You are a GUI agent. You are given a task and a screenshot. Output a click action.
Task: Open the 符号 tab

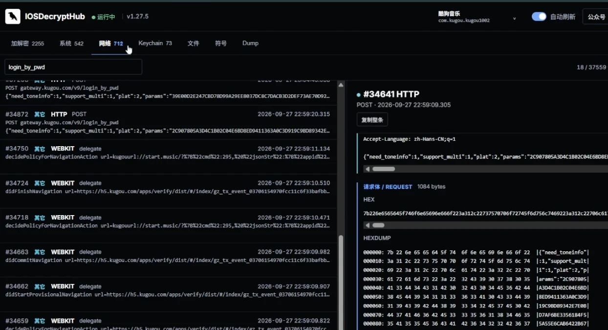click(x=221, y=44)
